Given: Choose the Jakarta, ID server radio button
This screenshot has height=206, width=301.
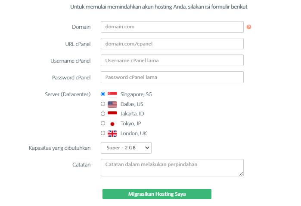Looking at the screenshot, I should click(103, 114).
